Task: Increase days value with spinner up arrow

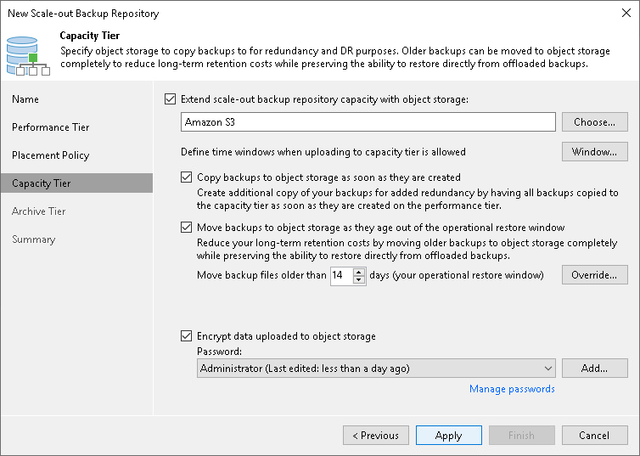Action: [x=359, y=272]
